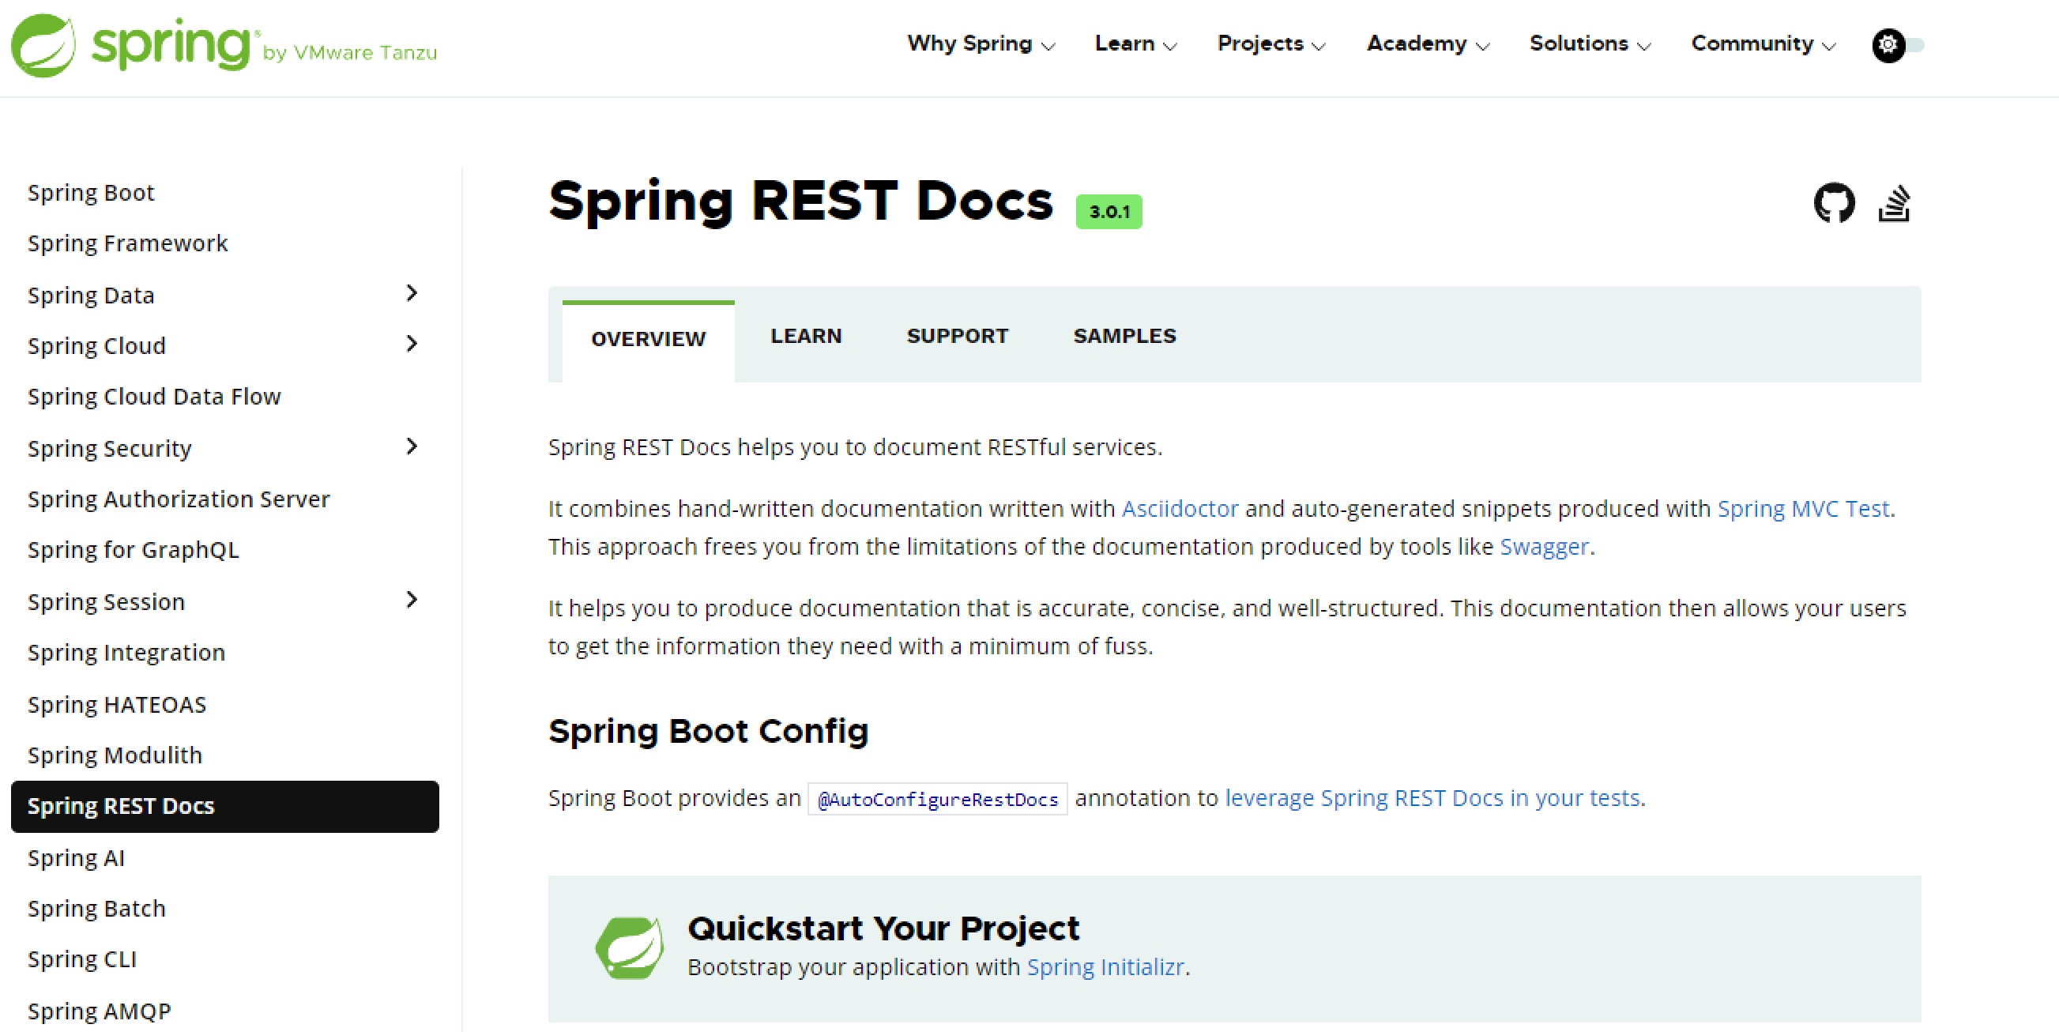
Task: Expand the Spring Data sidebar entry
Action: point(412,293)
